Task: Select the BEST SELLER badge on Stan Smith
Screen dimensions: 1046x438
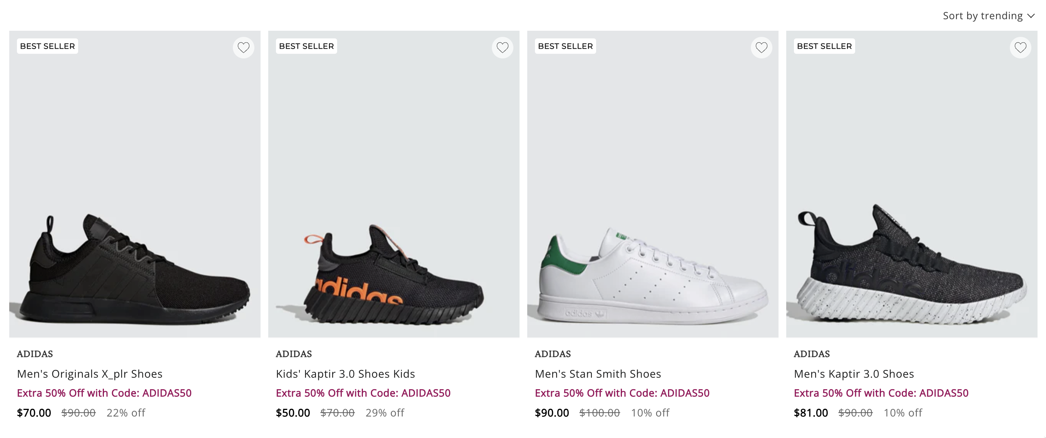Action: click(x=565, y=46)
